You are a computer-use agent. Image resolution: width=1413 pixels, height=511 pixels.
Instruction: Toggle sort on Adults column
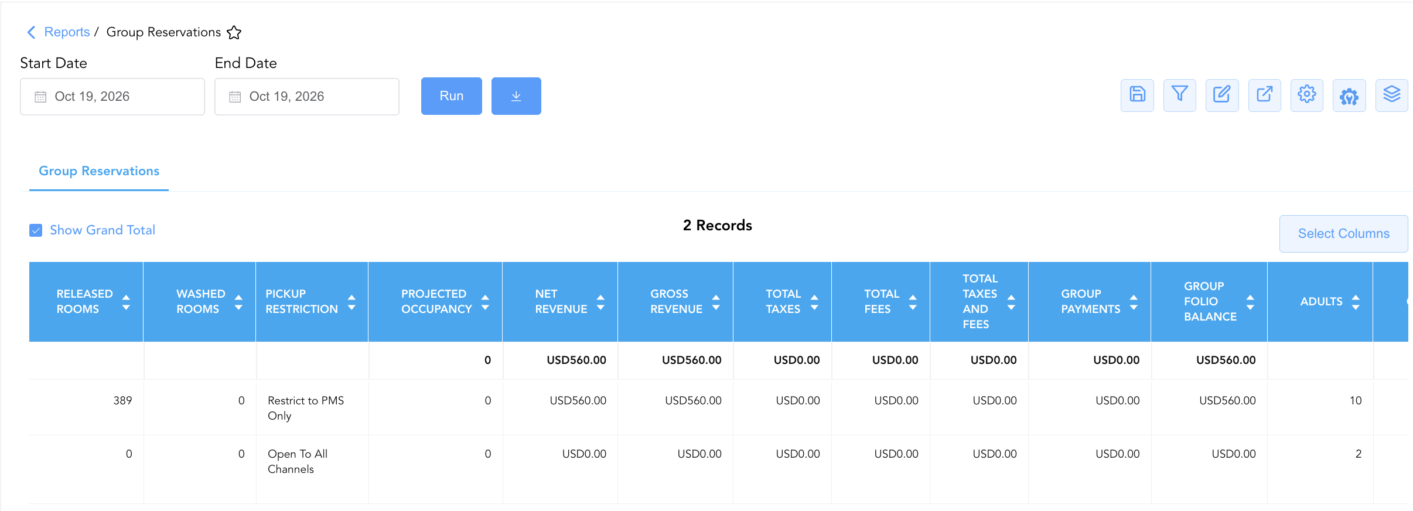tap(1356, 302)
